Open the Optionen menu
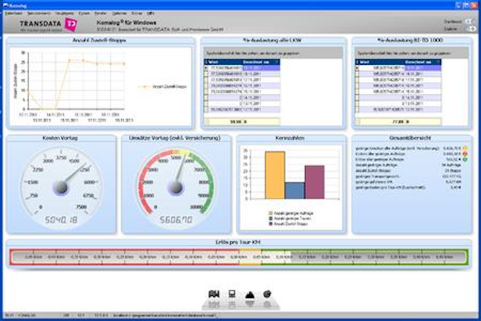 119,14
